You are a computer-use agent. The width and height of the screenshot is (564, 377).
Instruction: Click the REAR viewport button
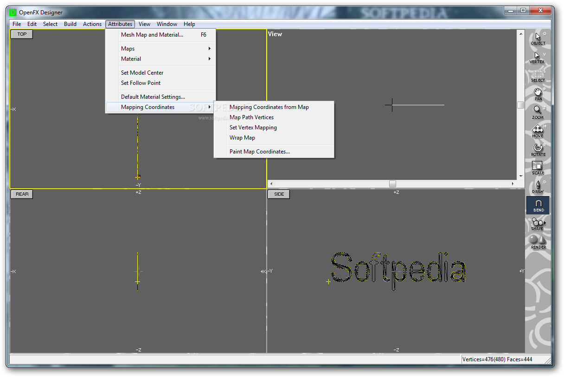(x=22, y=194)
